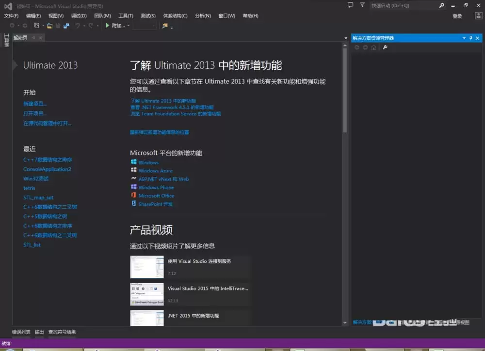
Task: Click the Save All toolbar icon
Action: 66,26
